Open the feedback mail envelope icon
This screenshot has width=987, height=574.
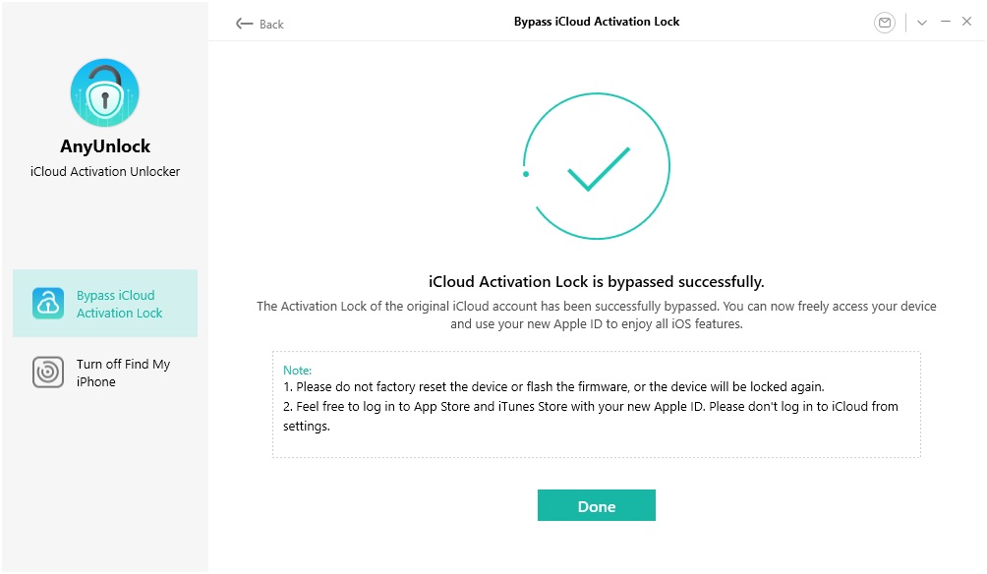[x=884, y=22]
